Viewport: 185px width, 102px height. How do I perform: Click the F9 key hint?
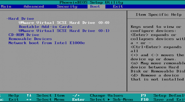coord(143,95)
